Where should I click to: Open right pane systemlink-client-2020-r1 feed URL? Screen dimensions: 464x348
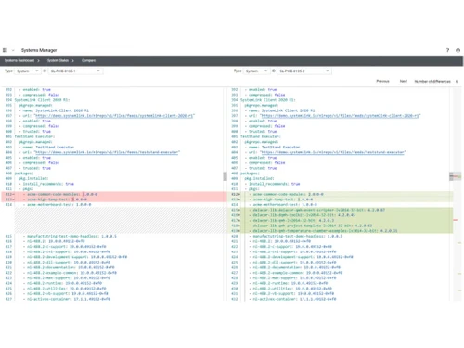[x=340, y=116]
